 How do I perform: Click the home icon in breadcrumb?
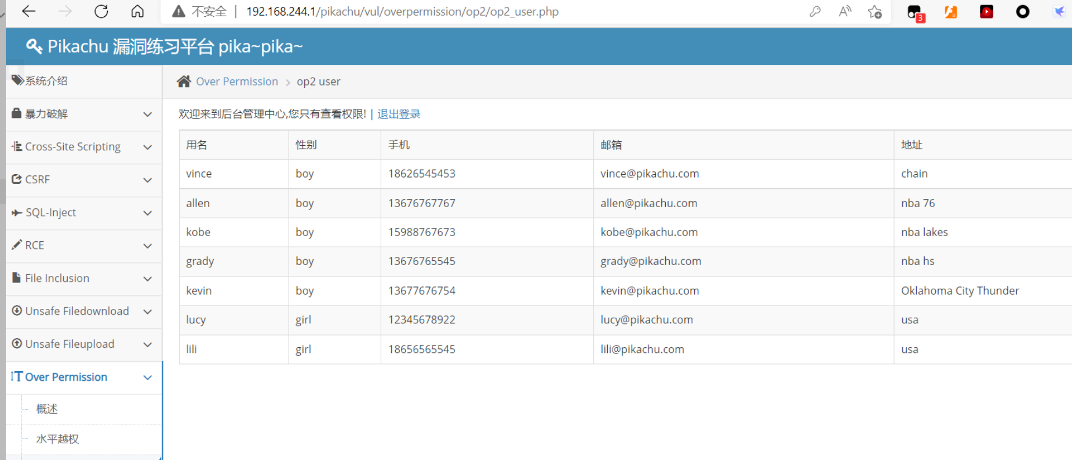pos(184,82)
